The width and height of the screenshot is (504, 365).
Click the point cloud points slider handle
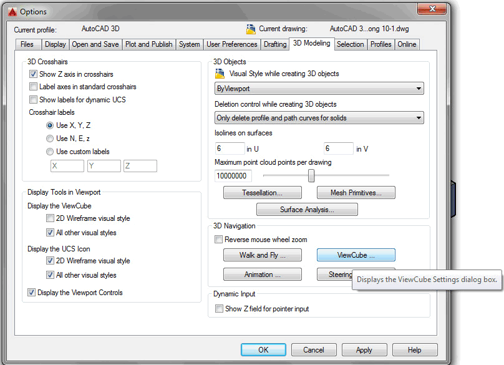point(311,176)
